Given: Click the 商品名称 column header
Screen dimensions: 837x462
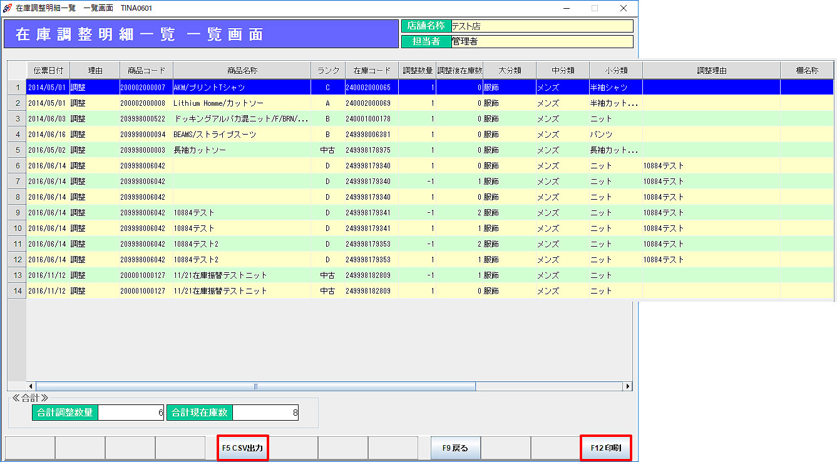Looking at the screenshot, I should pyautogui.click(x=242, y=71).
